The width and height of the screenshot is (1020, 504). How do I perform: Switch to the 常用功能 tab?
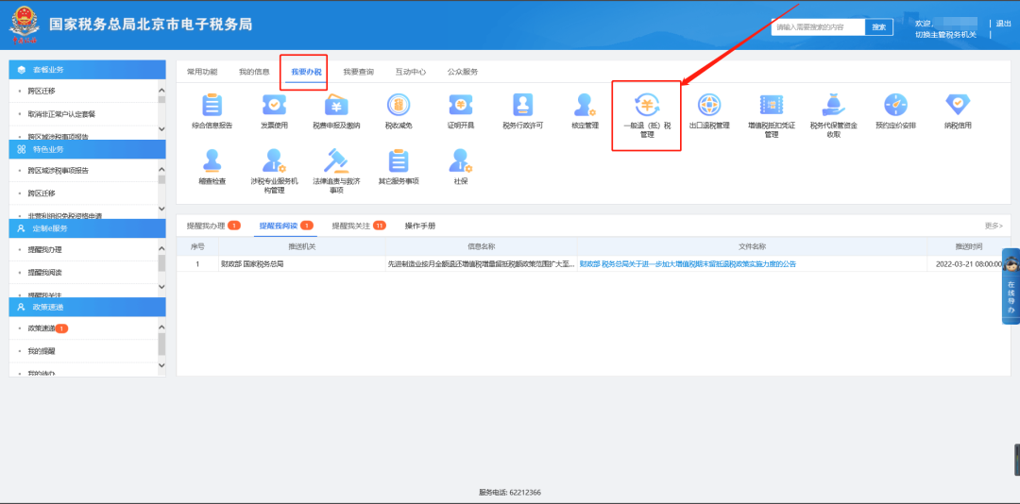click(x=202, y=72)
